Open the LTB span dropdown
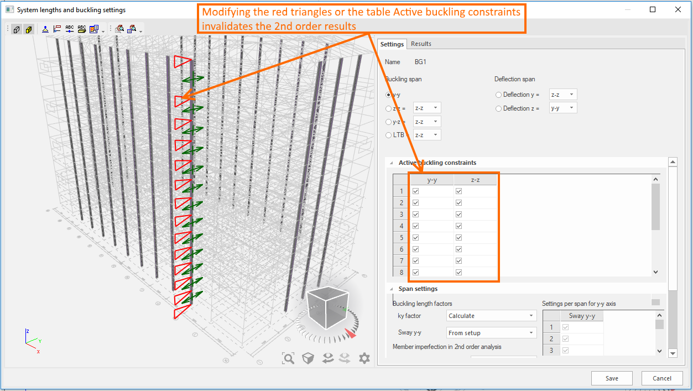The width and height of the screenshot is (693, 391). click(x=427, y=135)
